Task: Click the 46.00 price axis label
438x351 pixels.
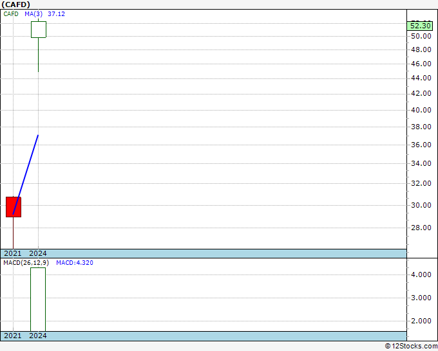Action: (x=421, y=64)
